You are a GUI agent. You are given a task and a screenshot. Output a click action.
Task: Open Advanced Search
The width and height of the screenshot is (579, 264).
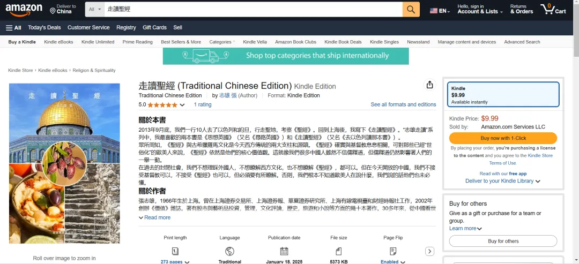(x=522, y=42)
